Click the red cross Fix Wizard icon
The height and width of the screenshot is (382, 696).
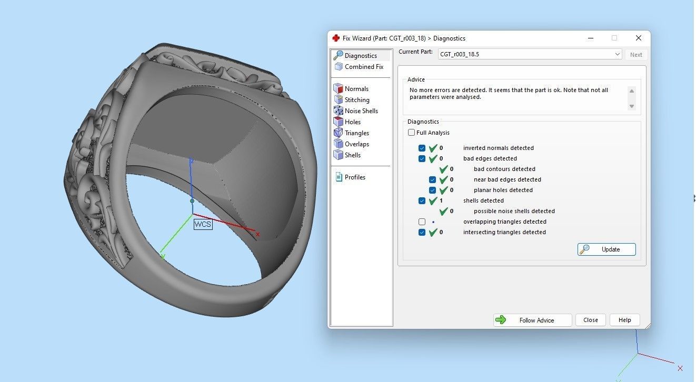336,38
